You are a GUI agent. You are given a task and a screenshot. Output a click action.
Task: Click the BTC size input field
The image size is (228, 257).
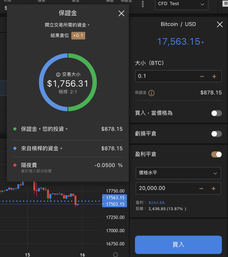166,76
